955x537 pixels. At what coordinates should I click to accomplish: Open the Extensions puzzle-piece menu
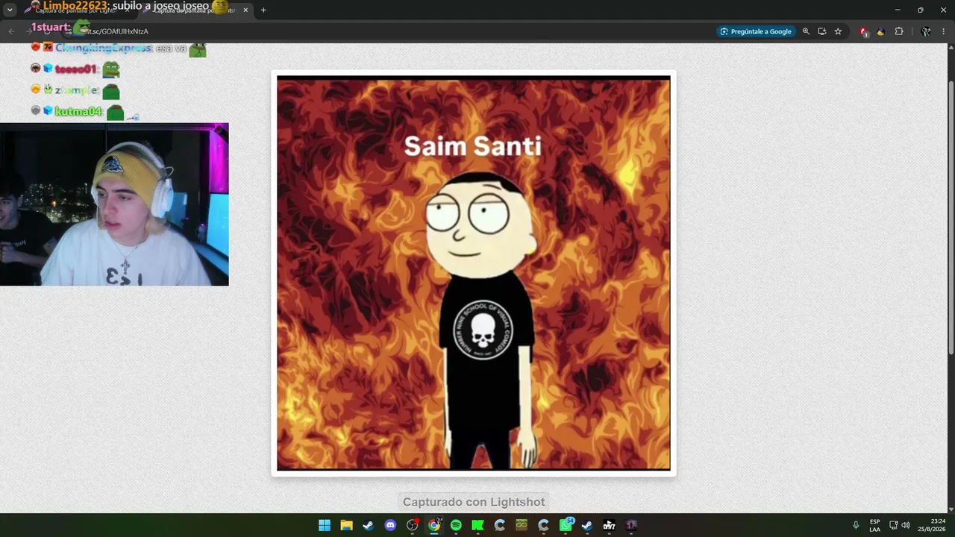coord(899,31)
